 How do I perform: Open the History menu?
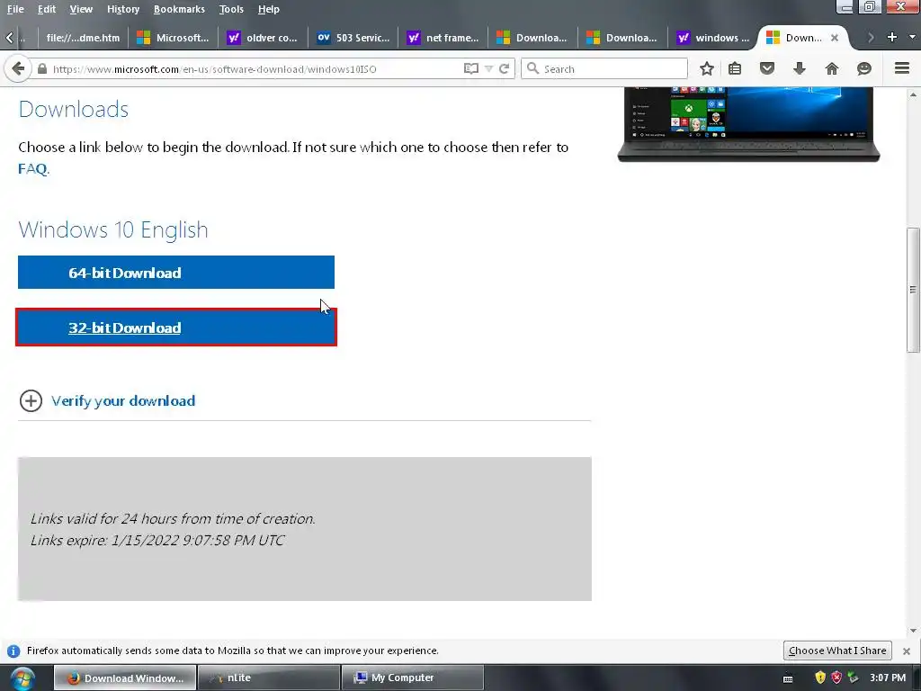click(x=123, y=9)
